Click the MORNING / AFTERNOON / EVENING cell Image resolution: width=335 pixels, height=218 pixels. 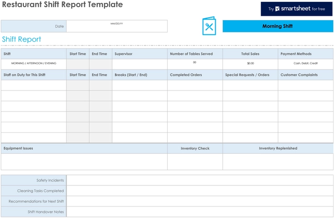coord(34,64)
